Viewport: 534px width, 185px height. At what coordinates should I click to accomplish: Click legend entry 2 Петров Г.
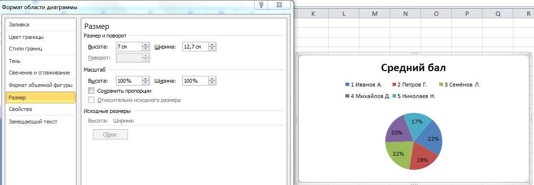410,85
